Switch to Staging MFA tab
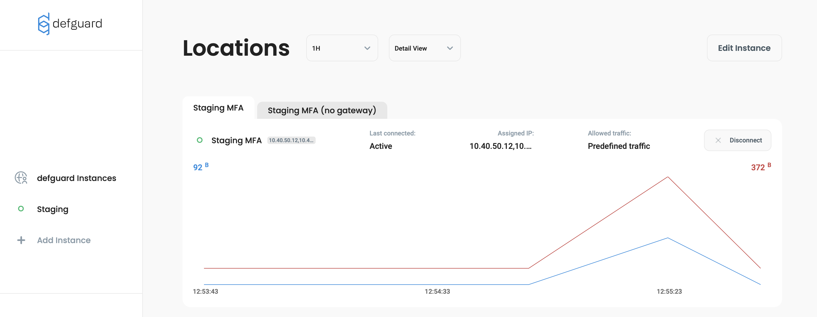Image resolution: width=817 pixels, height=317 pixels. pyautogui.click(x=218, y=108)
